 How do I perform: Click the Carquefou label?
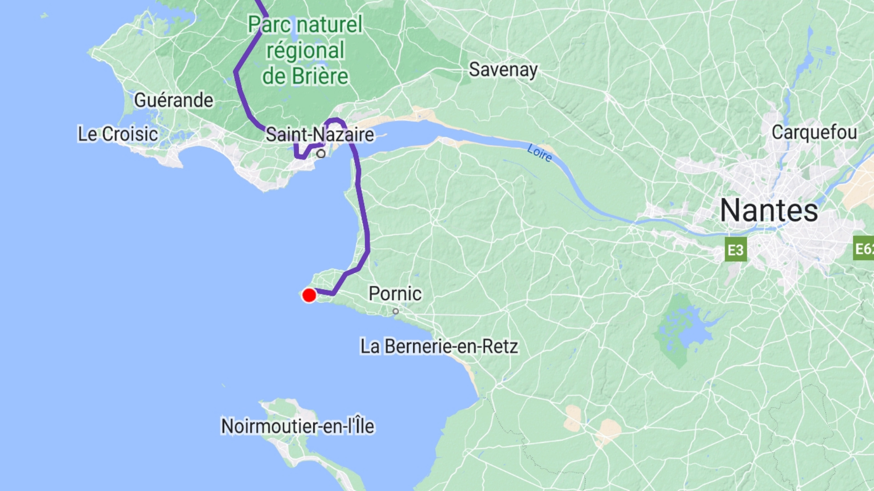click(x=814, y=132)
